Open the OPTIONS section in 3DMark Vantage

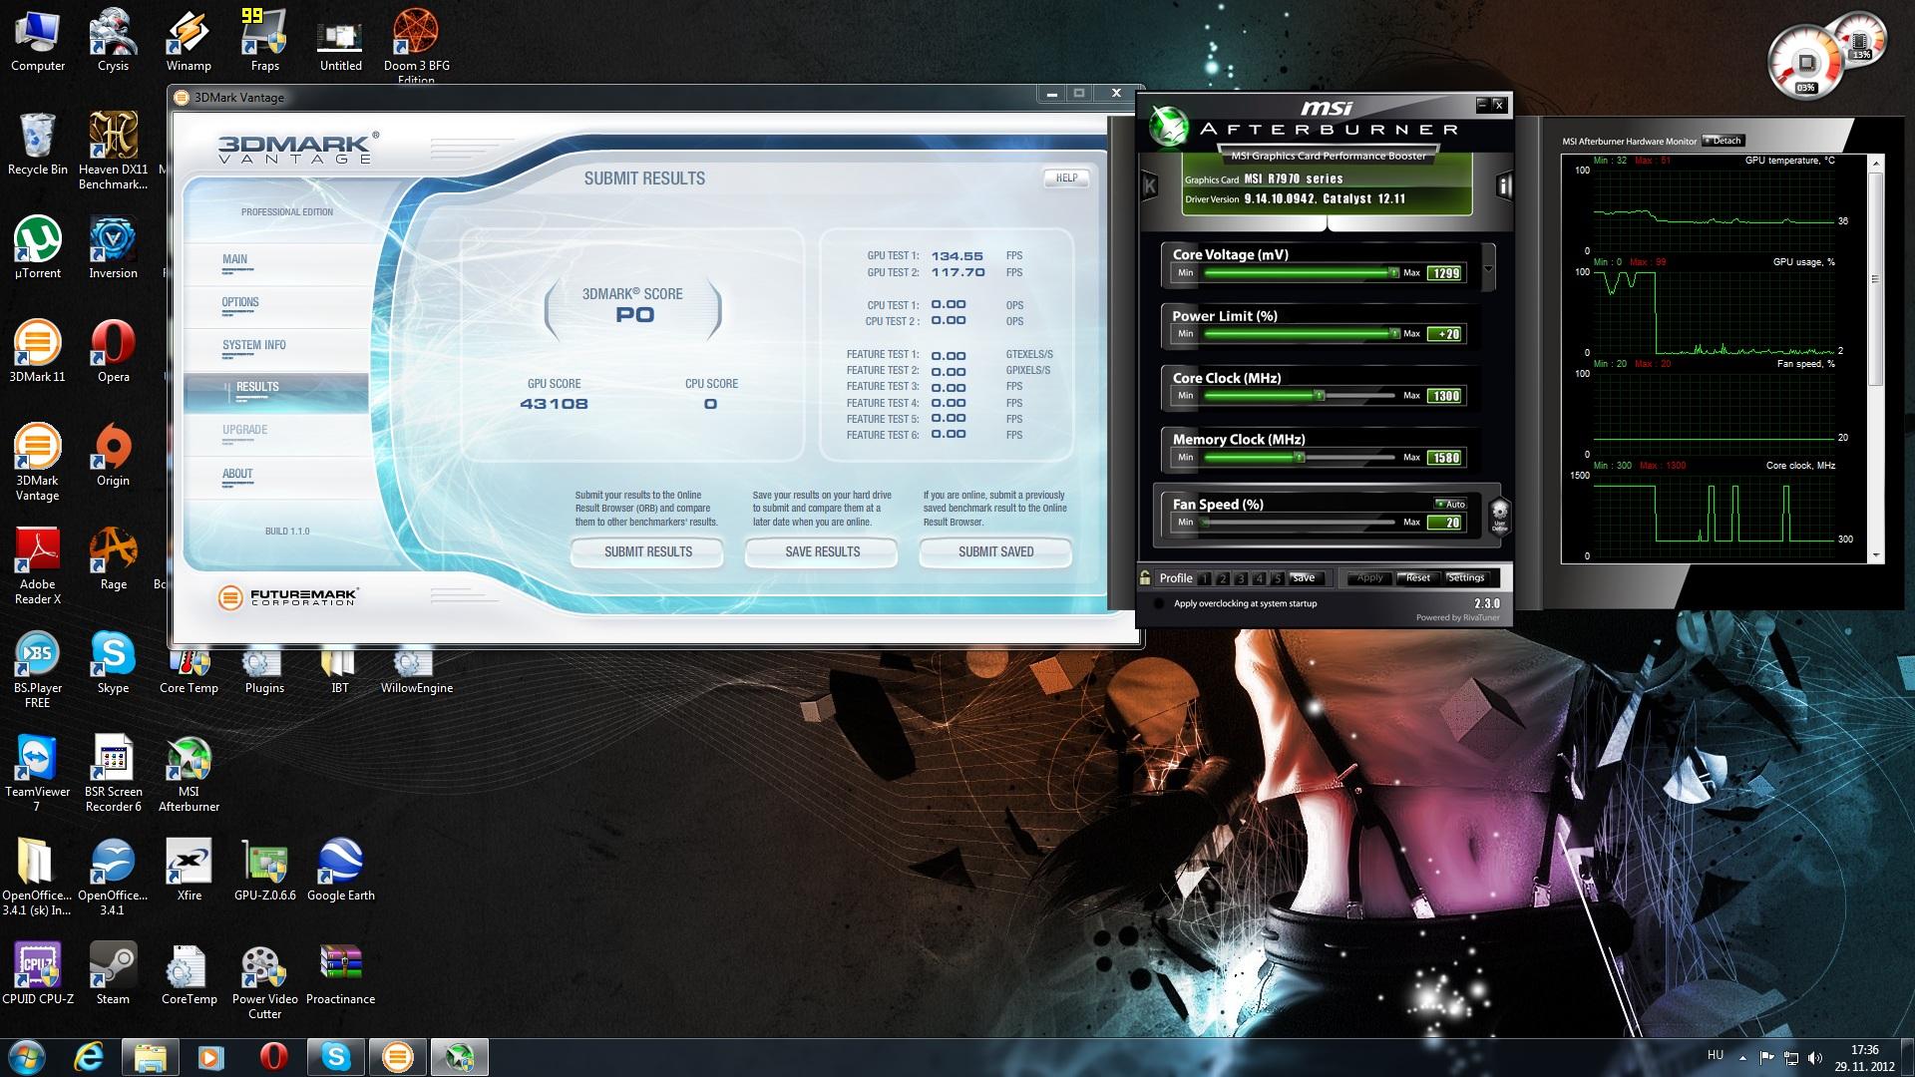click(275, 307)
